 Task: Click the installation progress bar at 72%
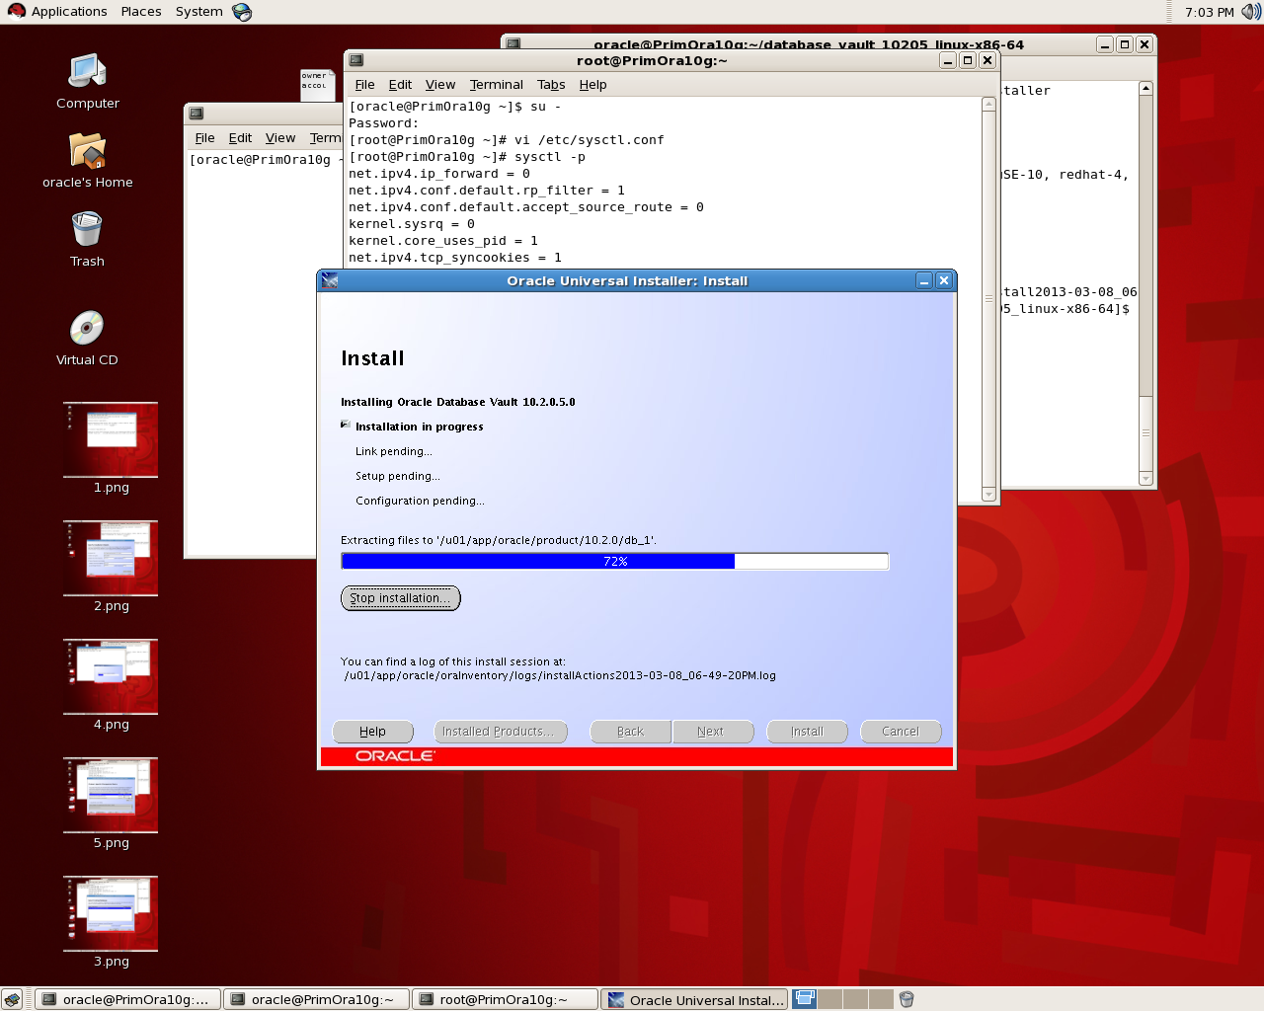(x=614, y=562)
